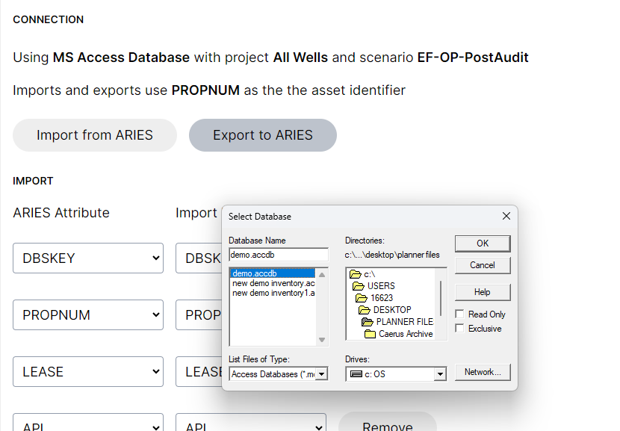Open the Drives dropdown
The height and width of the screenshot is (431, 620).
pyautogui.click(x=440, y=374)
